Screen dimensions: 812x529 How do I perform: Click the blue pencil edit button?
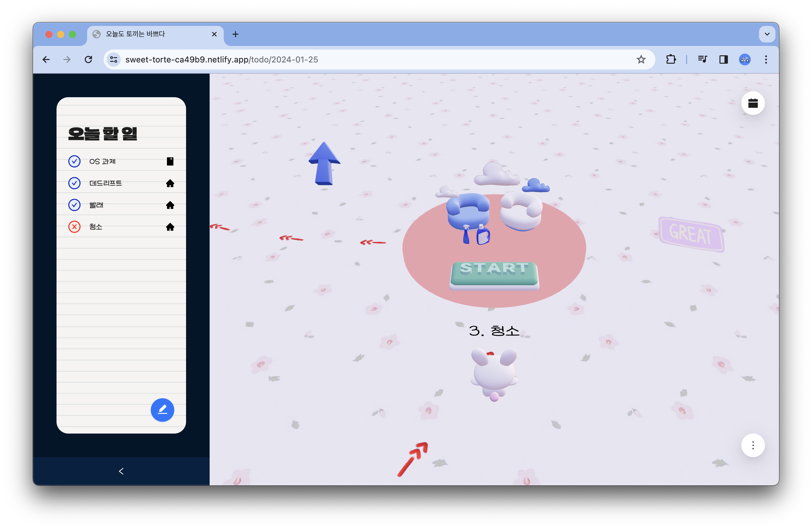(x=163, y=409)
